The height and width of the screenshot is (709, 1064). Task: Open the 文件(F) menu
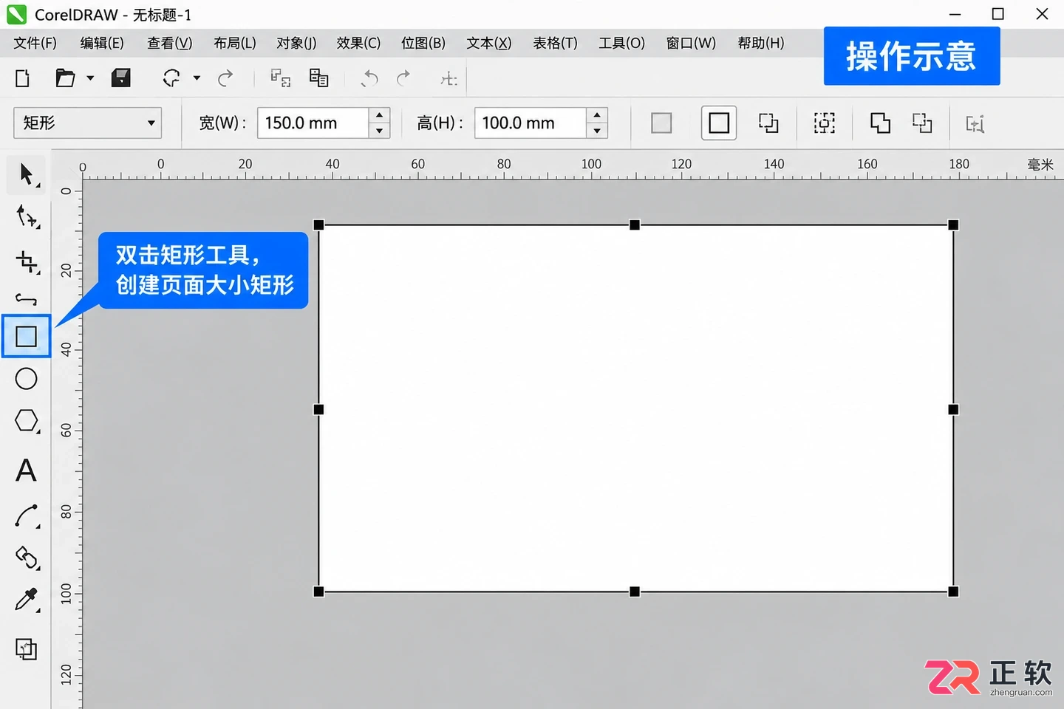pyautogui.click(x=35, y=43)
